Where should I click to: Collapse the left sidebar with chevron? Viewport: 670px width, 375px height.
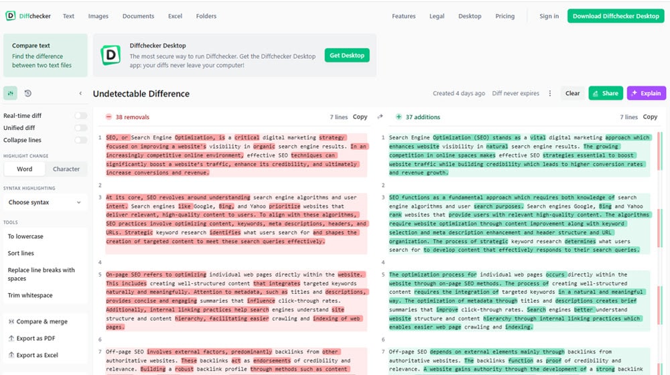pyautogui.click(x=80, y=94)
